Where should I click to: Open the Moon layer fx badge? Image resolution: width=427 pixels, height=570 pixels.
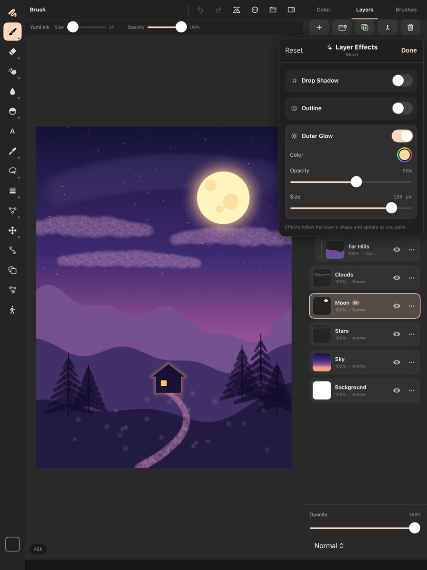[x=356, y=303]
